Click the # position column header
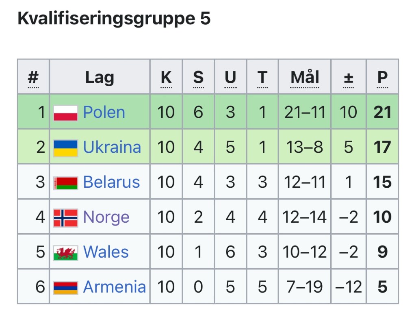Screen dimensions: 416x319 pos(33,77)
